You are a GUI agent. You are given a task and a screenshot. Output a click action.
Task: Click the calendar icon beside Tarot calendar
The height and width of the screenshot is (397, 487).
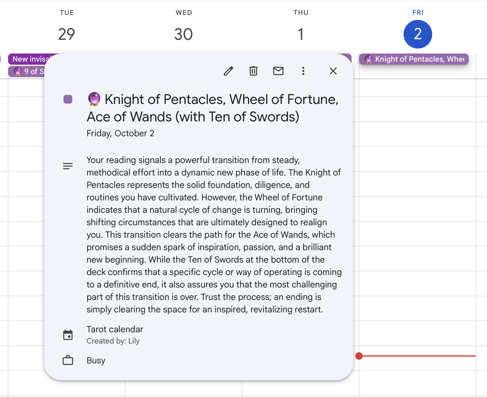(68, 335)
